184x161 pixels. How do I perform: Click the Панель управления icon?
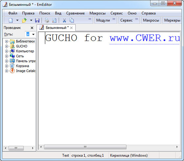(12, 61)
